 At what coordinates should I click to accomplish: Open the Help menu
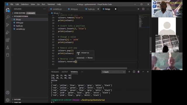point(59,4)
